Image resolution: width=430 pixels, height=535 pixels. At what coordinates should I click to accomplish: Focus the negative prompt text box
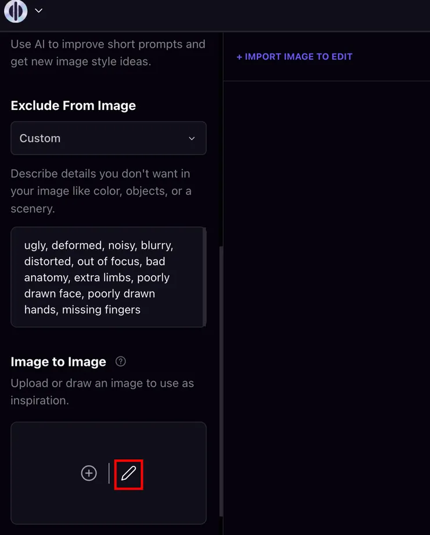tap(108, 277)
